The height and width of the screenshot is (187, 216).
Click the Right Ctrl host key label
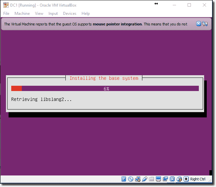click(198, 179)
